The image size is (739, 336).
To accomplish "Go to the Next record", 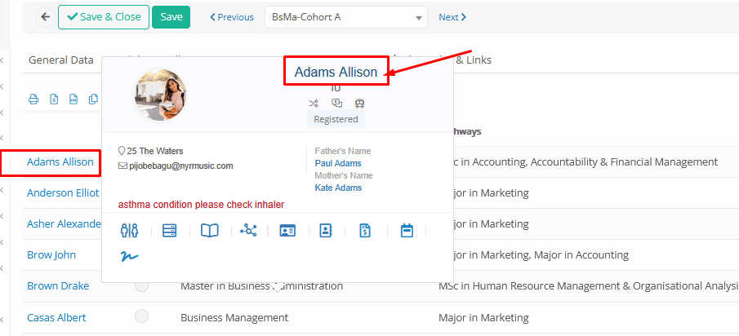I will point(452,17).
